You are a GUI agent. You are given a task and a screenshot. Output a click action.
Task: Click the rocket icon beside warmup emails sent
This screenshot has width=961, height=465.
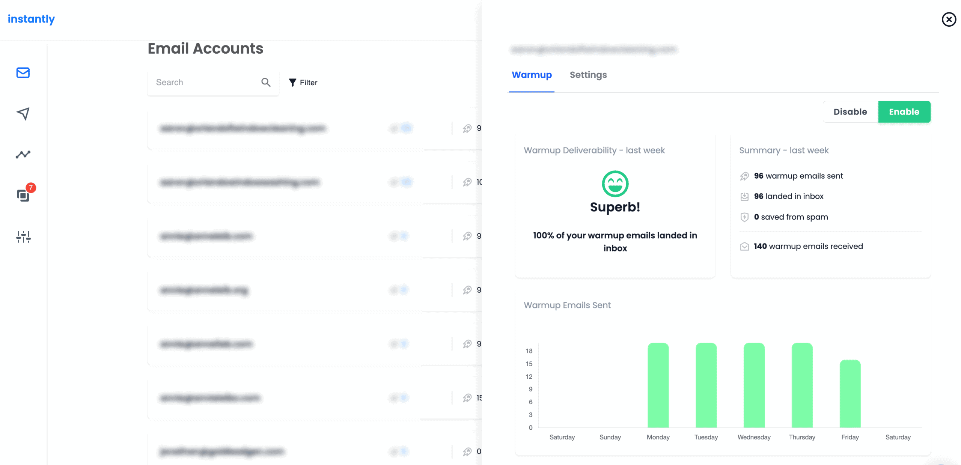[x=744, y=176]
